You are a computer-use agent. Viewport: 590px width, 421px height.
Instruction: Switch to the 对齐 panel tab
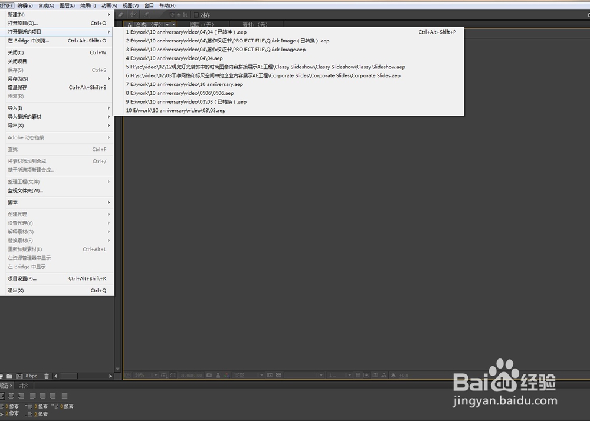coord(24,386)
